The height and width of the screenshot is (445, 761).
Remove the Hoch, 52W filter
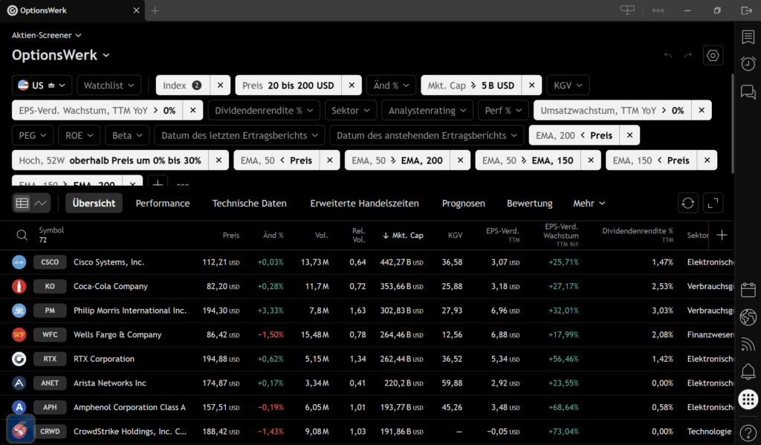tap(218, 160)
